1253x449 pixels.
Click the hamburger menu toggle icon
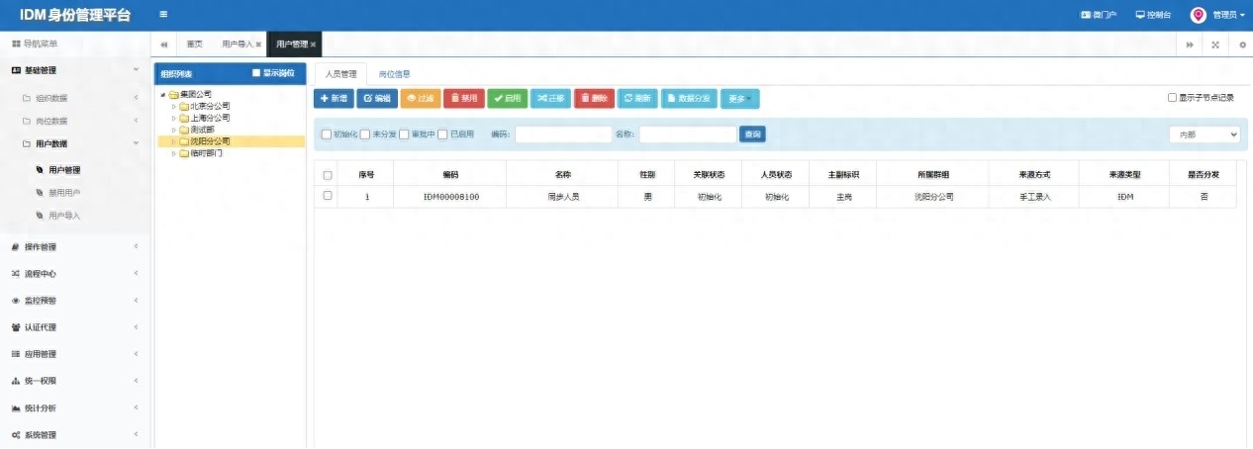point(163,15)
